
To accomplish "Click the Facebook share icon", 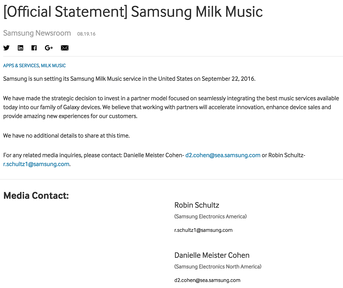I will point(34,48).
